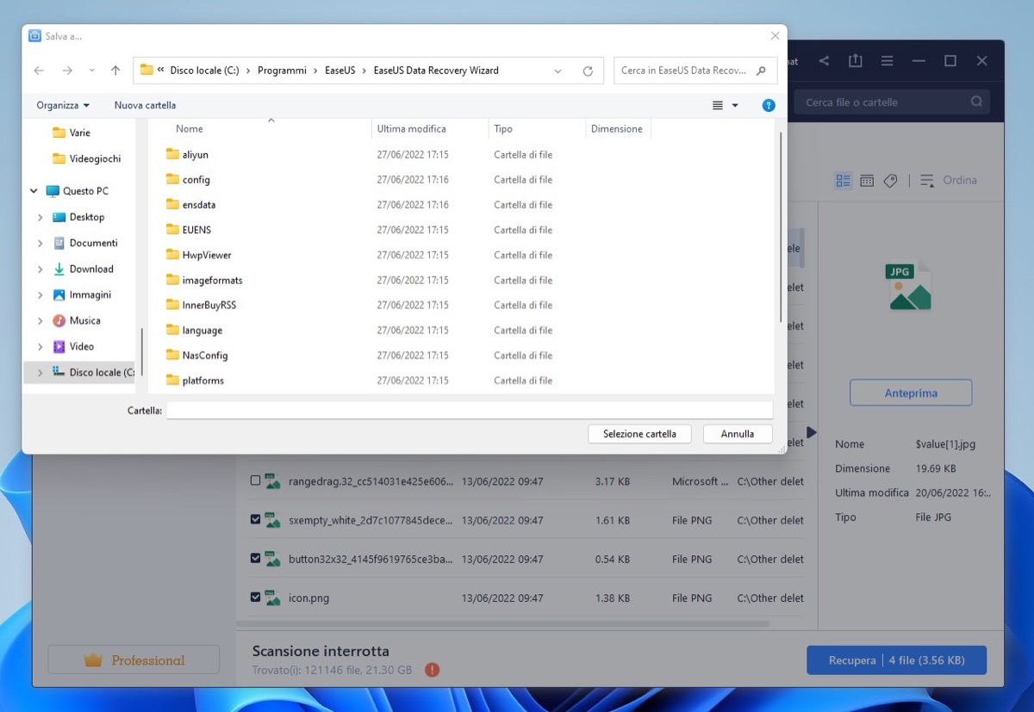Screen dimensions: 1034x712
Task: Click the blue help icon in dialog
Action: (769, 105)
